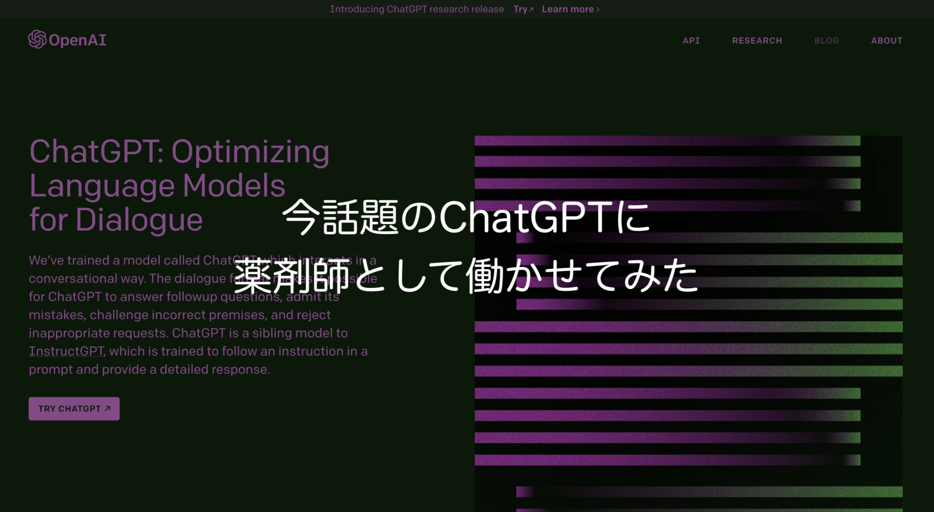The image size is (934, 512).
Task: Click the Try link in top banner
Action: 523,9
